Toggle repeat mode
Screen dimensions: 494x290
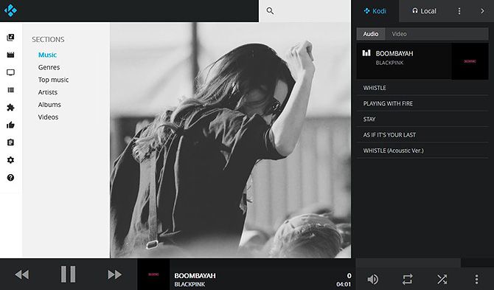[407, 279]
